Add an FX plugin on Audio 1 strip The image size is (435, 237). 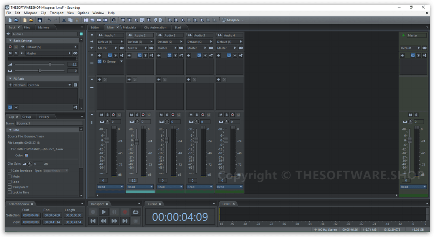(x=99, y=55)
